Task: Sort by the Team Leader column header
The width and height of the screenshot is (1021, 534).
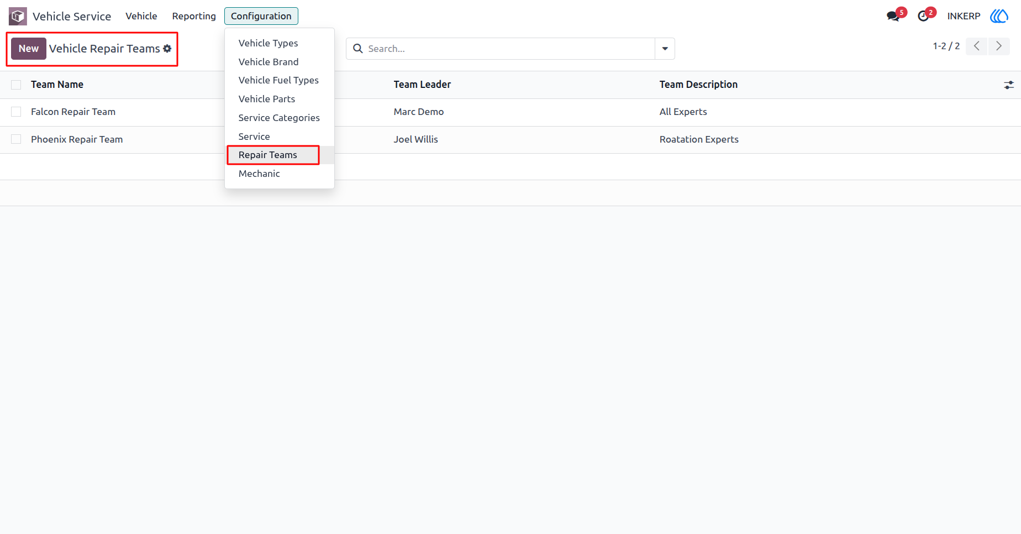Action: (422, 85)
